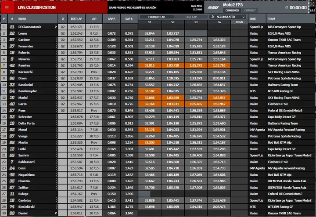Switch to COMBINED classification view
This screenshot has height=217, width=316.
click(x=232, y=11)
